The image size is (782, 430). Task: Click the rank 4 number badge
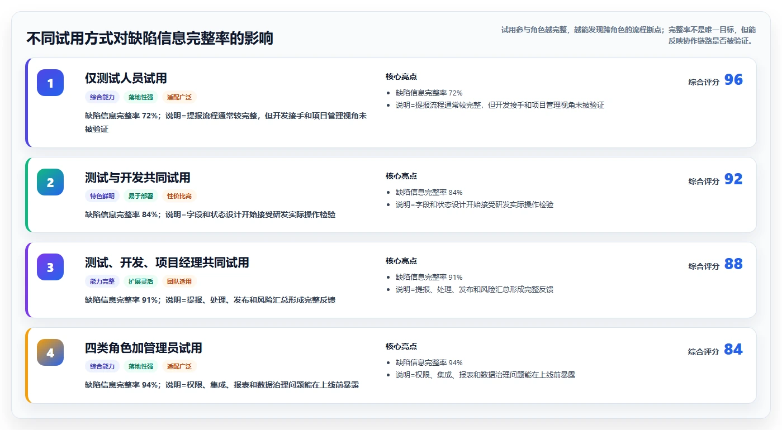pyautogui.click(x=50, y=352)
